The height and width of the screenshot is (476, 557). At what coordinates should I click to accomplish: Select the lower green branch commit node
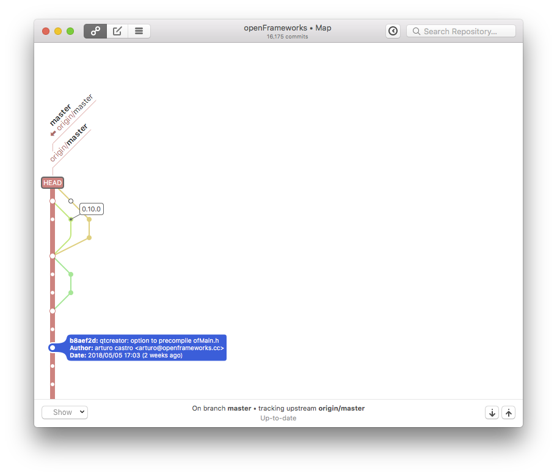coord(71,293)
